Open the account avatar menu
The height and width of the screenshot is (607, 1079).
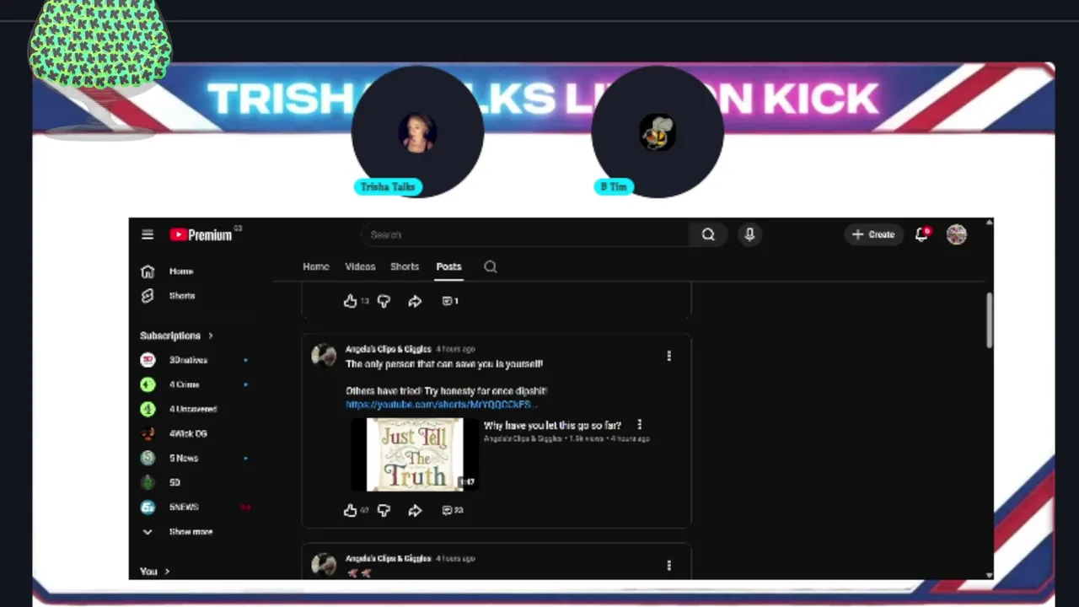[x=956, y=234]
